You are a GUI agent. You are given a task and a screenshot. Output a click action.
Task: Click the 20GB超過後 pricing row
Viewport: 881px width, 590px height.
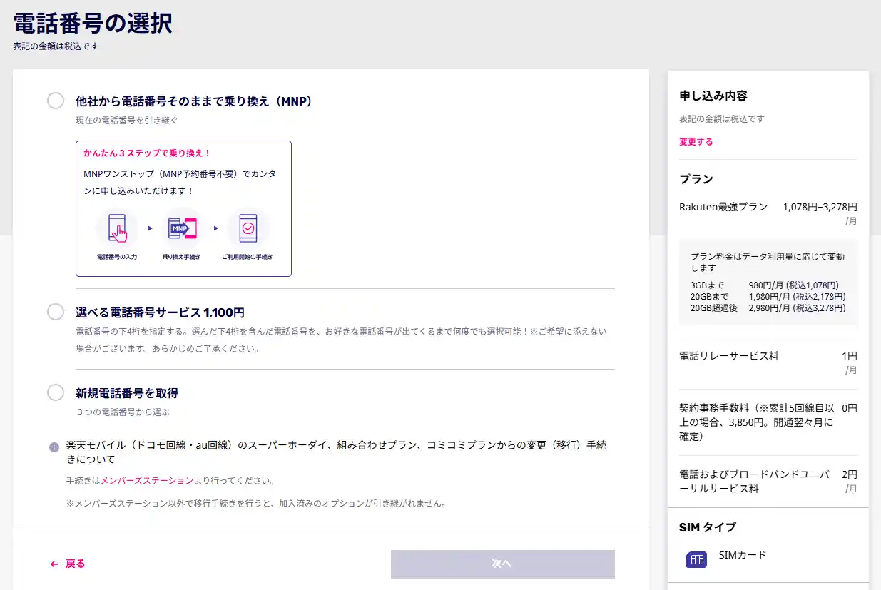click(768, 308)
